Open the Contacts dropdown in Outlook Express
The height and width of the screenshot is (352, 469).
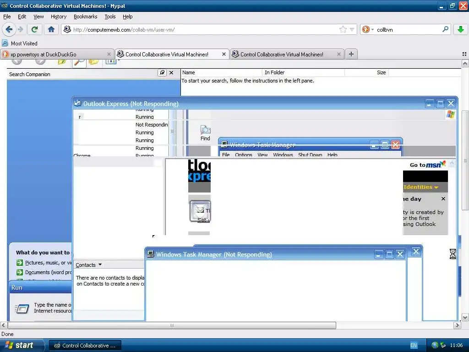(x=88, y=265)
